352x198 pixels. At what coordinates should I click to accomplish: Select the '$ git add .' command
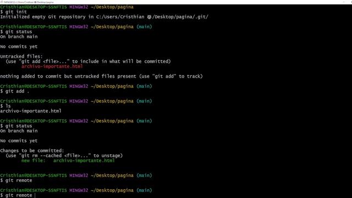point(15,91)
